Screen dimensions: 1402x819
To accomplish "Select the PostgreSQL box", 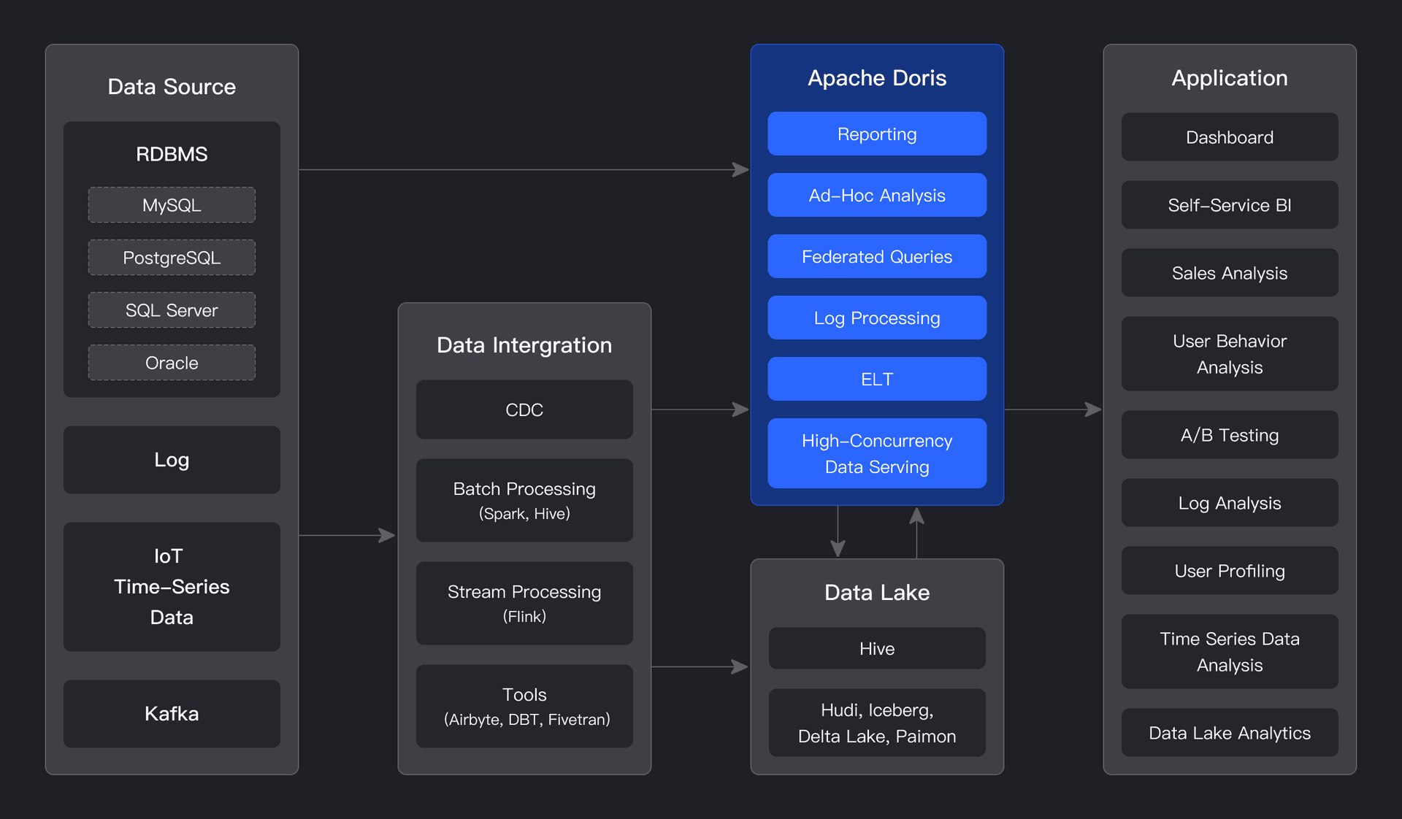I will pyautogui.click(x=172, y=258).
